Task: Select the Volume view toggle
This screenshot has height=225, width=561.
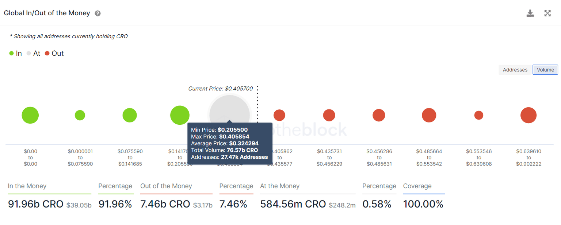Action: (545, 70)
